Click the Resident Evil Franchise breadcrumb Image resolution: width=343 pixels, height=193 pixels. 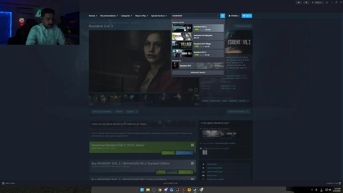(120, 23)
